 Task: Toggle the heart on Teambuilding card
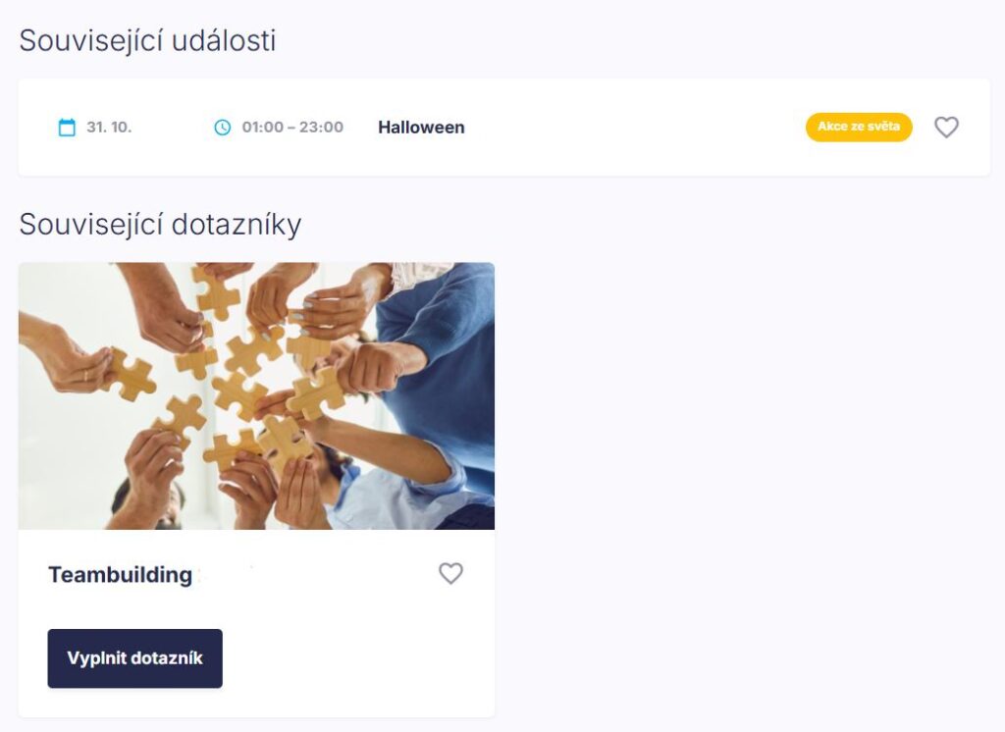450,573
